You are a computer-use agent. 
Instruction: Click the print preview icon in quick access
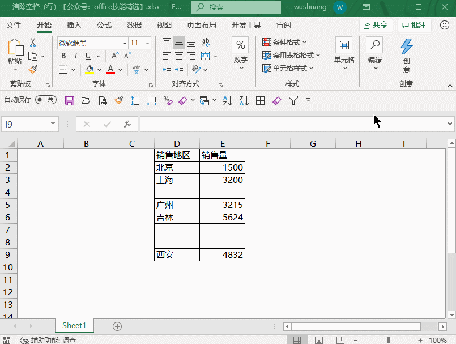click(x=103, y=101)
